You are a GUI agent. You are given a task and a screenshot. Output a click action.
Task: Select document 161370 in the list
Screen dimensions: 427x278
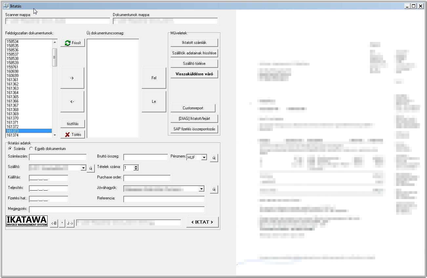pyautogui.click(x=13, y=118)
